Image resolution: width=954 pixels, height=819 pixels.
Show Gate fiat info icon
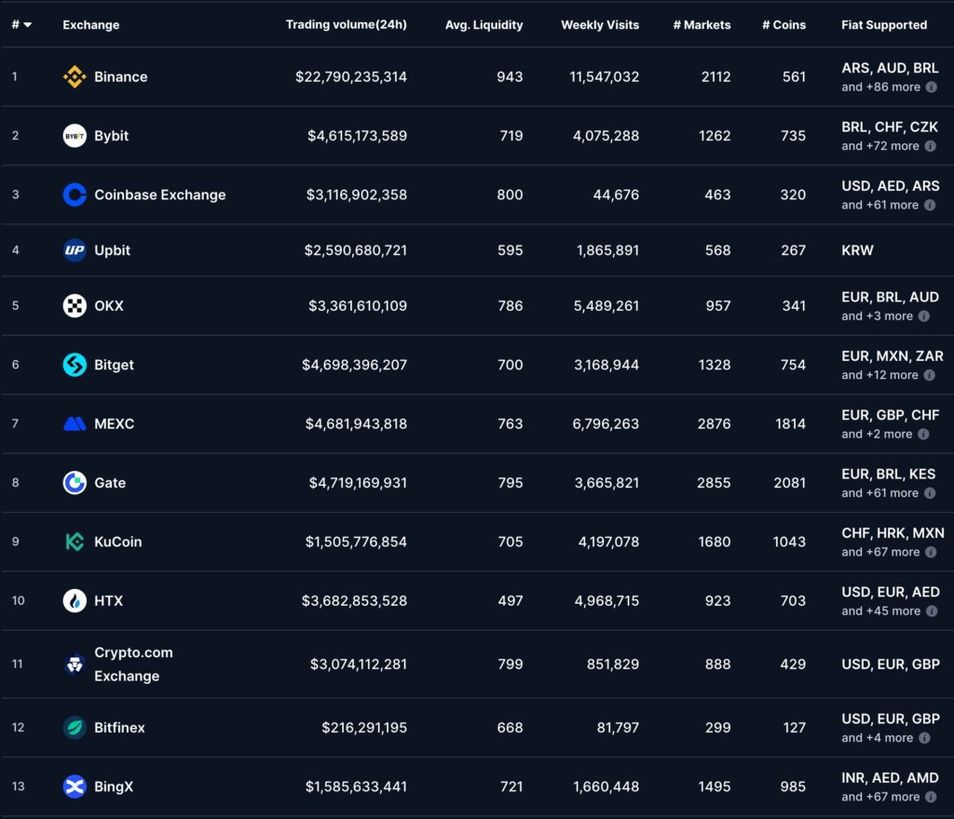(929, 492)
